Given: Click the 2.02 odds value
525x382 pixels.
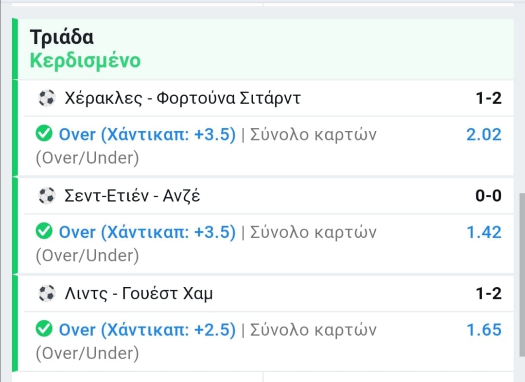Looking at the screenshot, I should (483, 135).
